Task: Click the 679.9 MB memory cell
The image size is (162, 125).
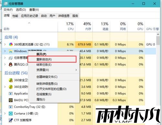Action: 84,44
